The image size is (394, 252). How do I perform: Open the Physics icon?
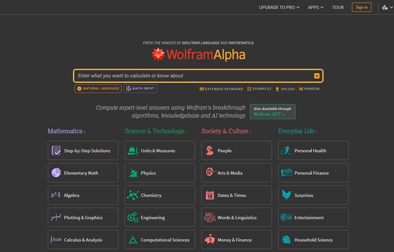click(133, 173)
